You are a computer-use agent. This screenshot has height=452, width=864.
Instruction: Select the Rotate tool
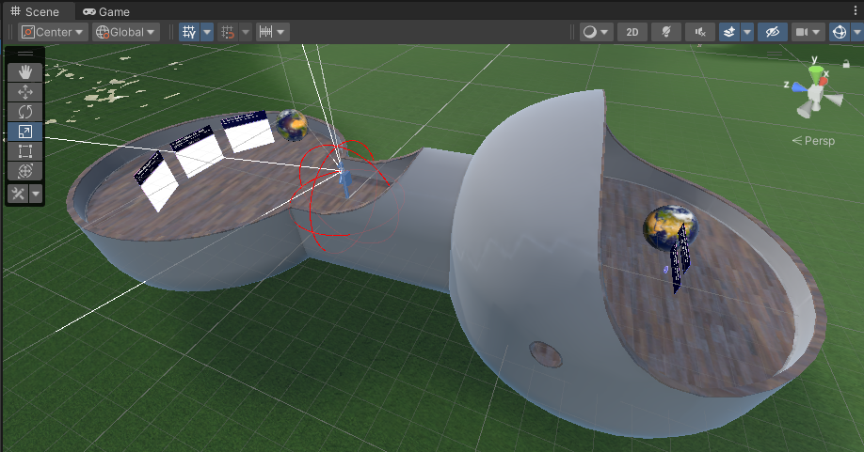(x=24, y=112)
